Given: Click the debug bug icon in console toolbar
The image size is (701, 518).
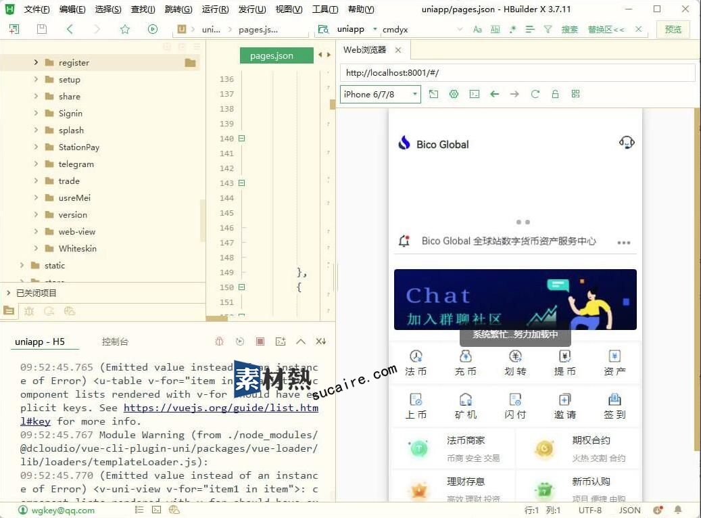Looking at the screenshot, I should tap(219, 342).
